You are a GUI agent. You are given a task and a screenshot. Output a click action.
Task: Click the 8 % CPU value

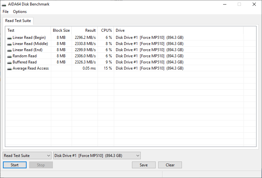pyautogui.click(x=109, y=44)
